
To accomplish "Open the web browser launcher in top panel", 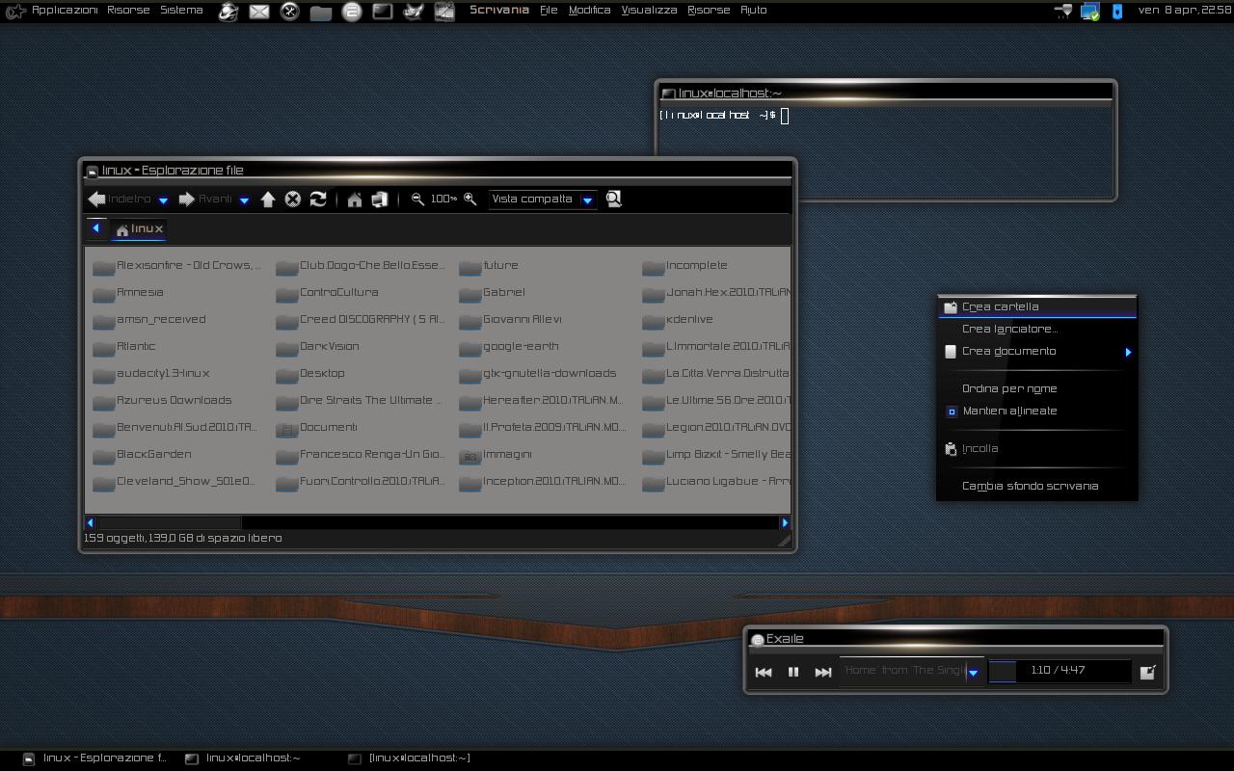I will pos(228,12).
